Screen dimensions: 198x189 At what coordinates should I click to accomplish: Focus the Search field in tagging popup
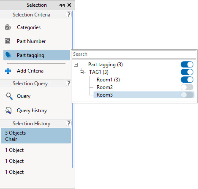click(134, 54)
